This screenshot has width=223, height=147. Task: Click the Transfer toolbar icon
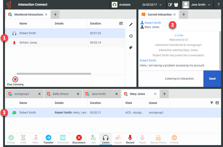pyautogui.click(x=48, y=137)
